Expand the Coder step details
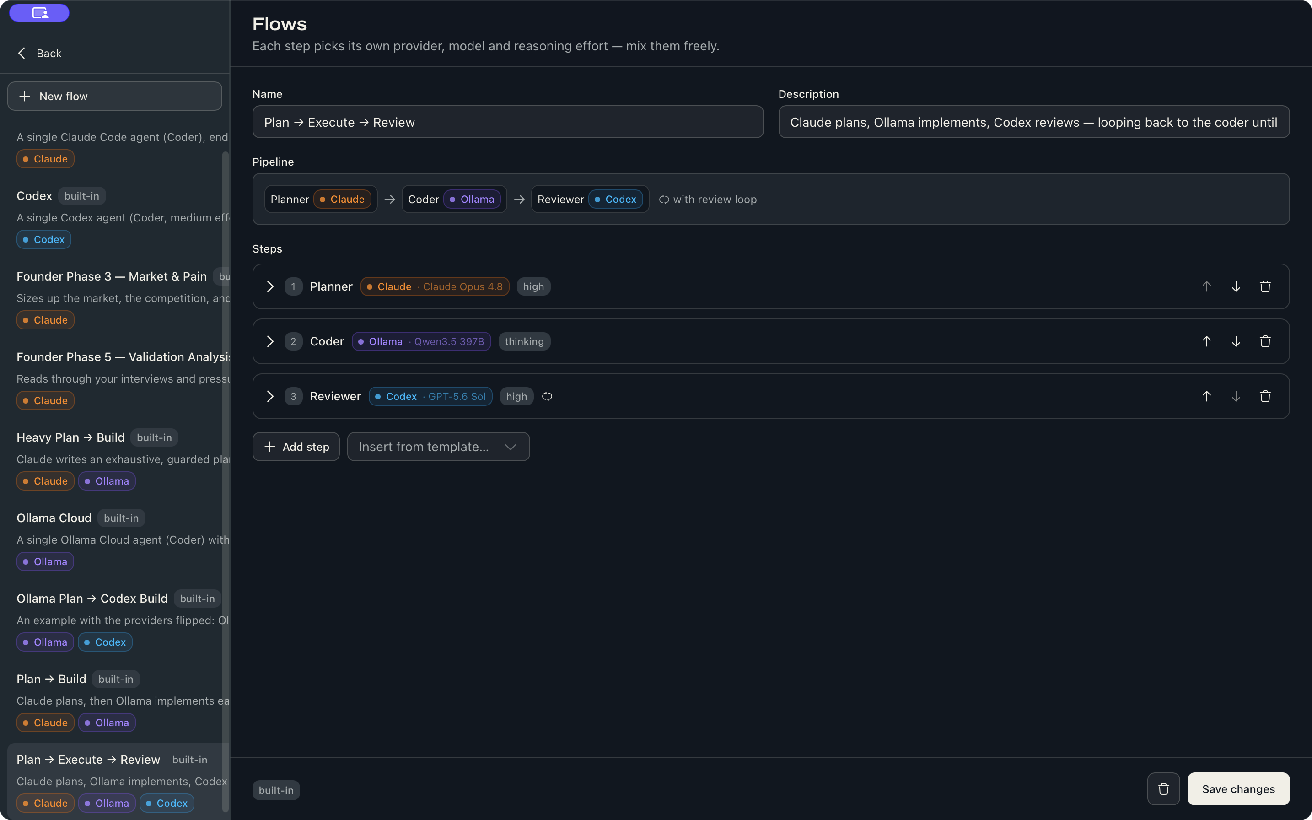This screenshot has width=1312, height=820. 270,341
